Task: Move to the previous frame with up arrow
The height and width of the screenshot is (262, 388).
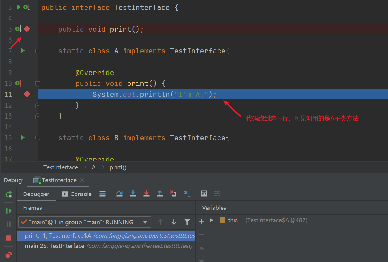Action: pyautogui.click(x=160, y=222)
